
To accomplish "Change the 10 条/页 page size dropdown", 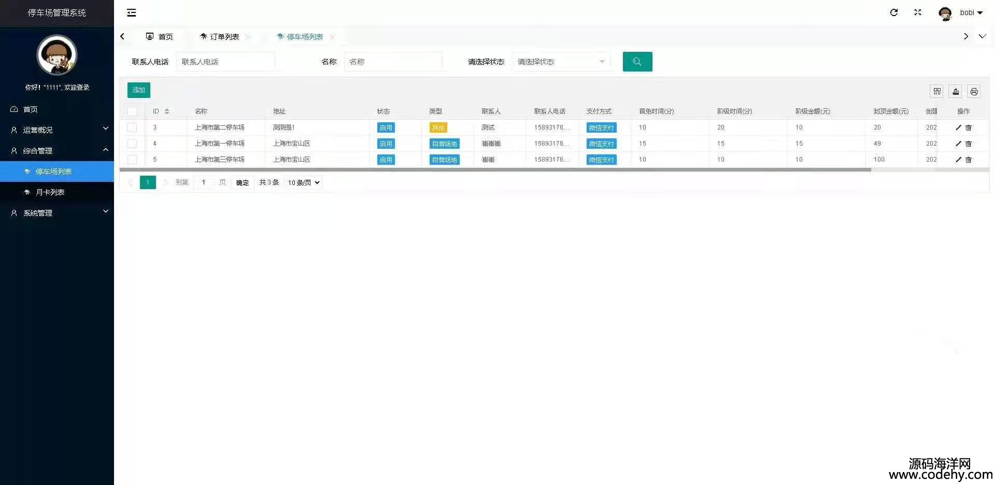I will coord(304,182).
